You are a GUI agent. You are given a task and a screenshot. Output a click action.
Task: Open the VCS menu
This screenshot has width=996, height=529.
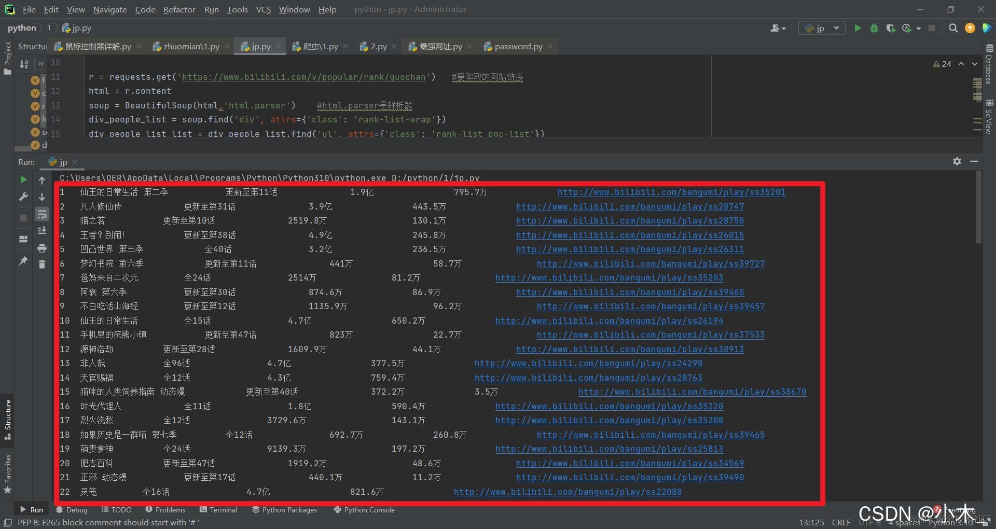[x=264, y=9]
